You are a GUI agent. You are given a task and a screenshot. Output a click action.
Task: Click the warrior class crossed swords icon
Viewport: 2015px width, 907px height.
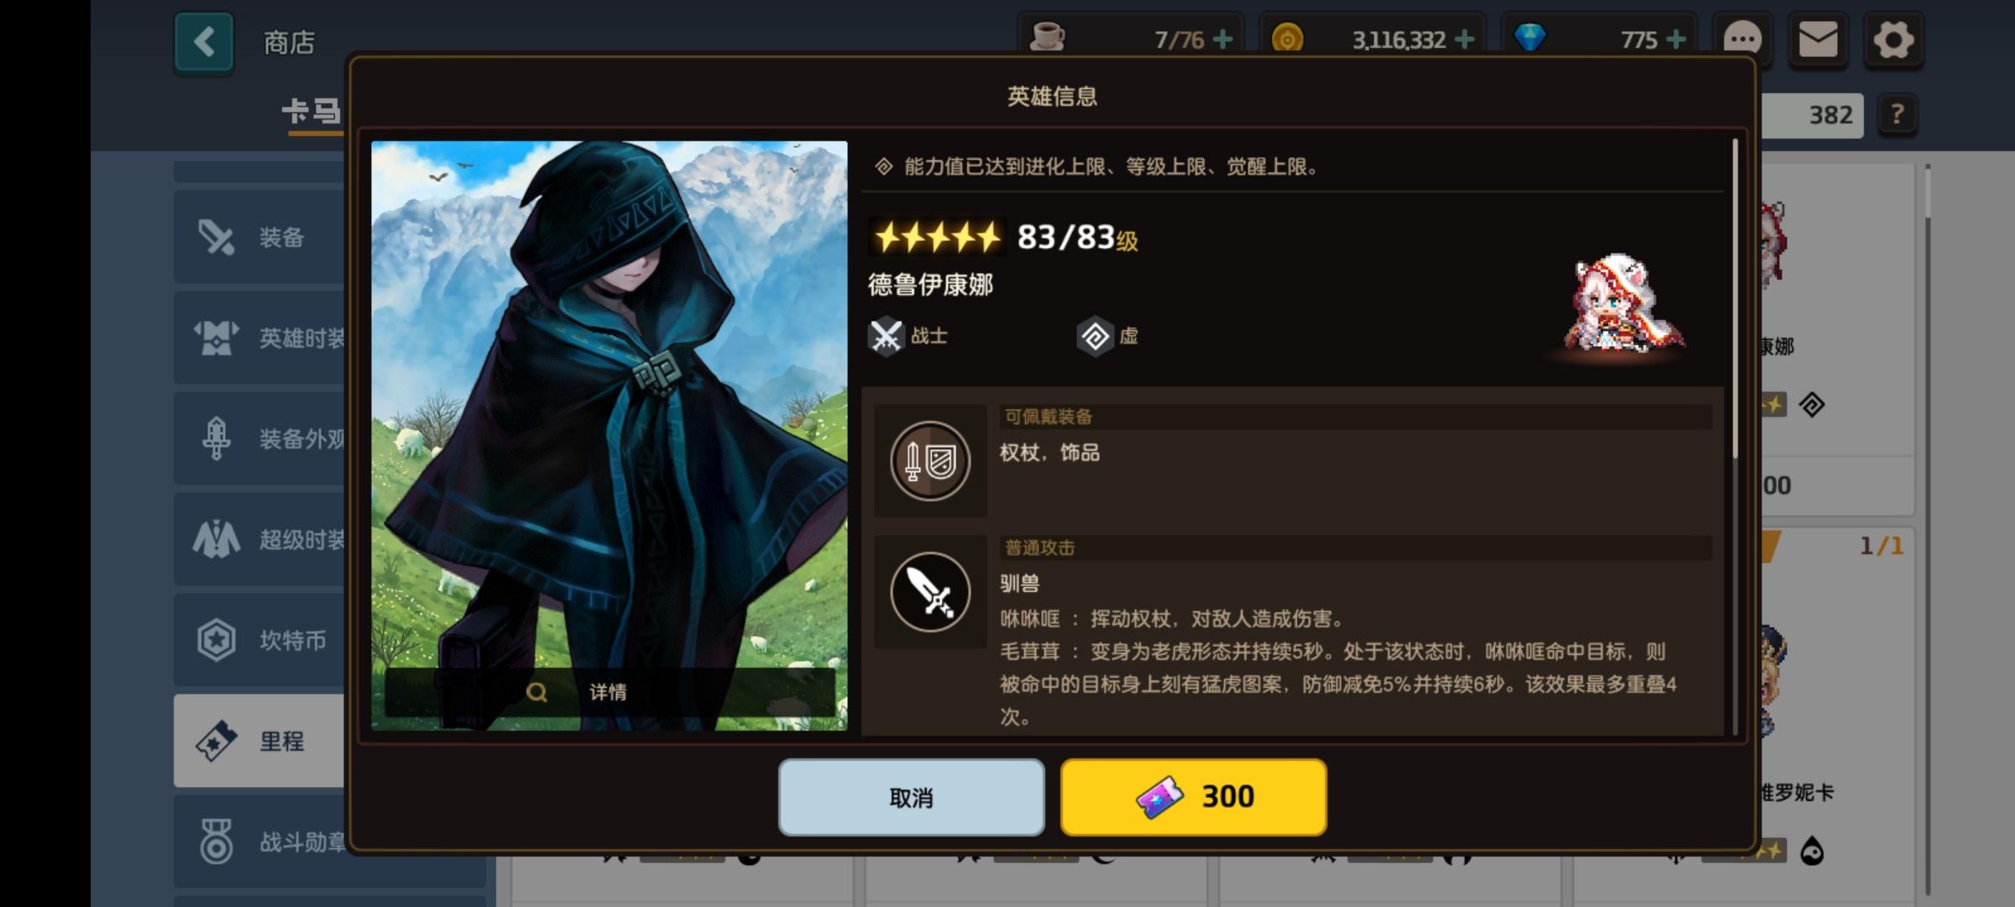point(886,337)
